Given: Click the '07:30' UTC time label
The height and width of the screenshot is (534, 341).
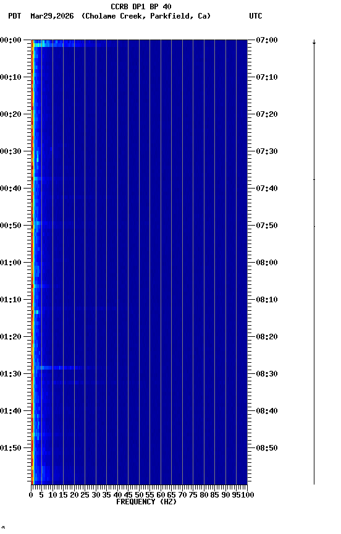Looking at the screenshot, I should tap(267, 151).
